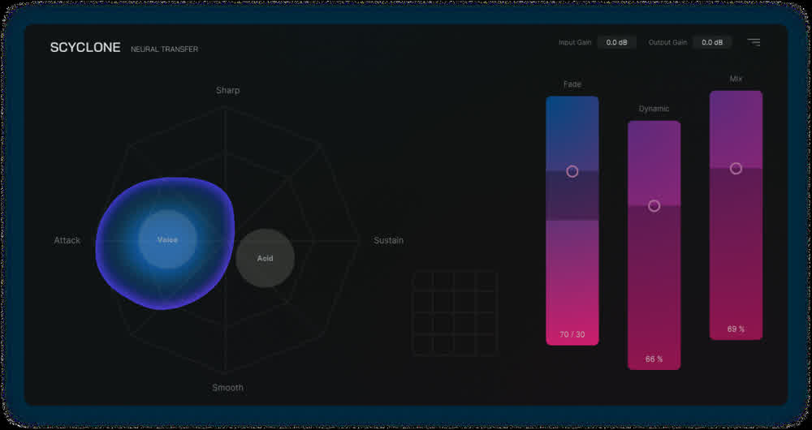Click the preset grid top-left cell
812x430 pixels.
(x=423, y=281)
